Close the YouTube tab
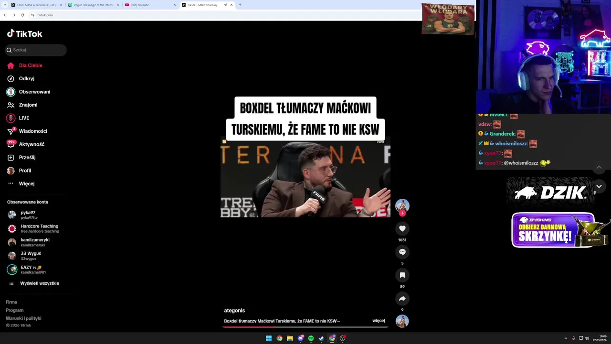Screen dimensions: 611x344 pos(175,5)
